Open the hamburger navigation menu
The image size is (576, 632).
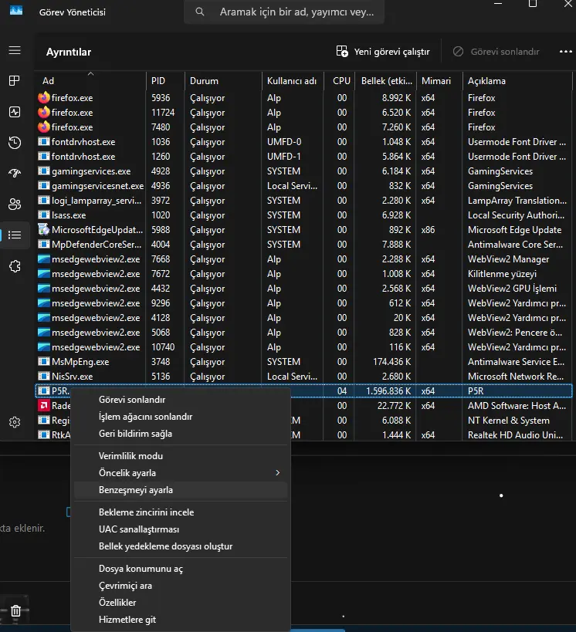[15, 50]
